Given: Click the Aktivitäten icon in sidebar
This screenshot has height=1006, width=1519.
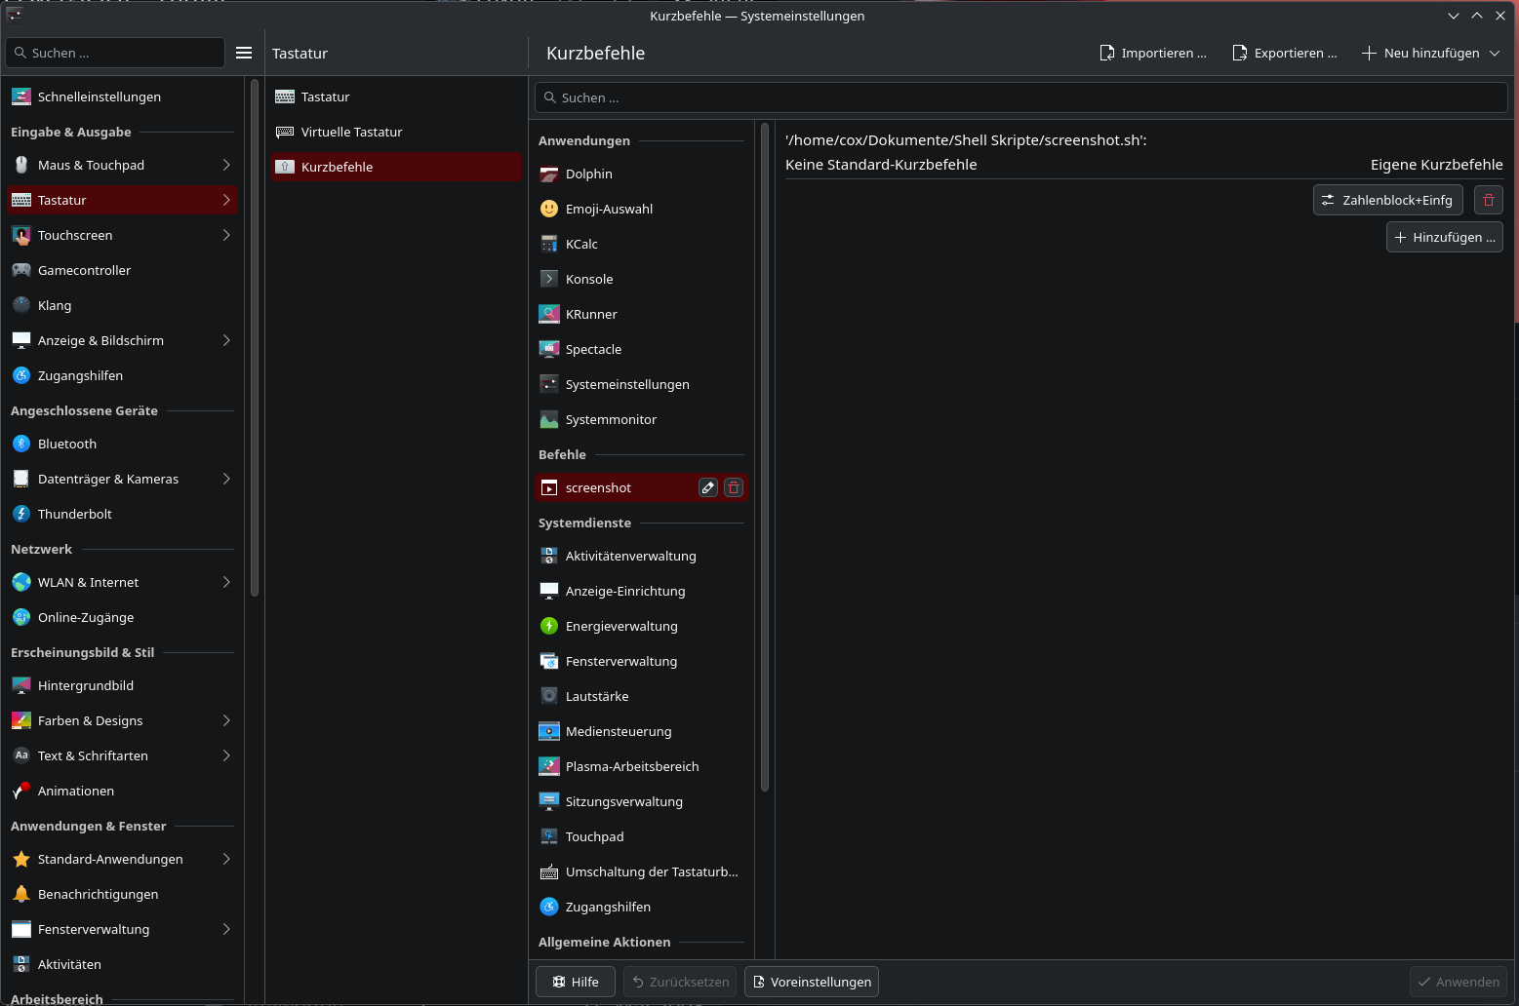Looking at the screenshot, I should click(x=21, y=964).
